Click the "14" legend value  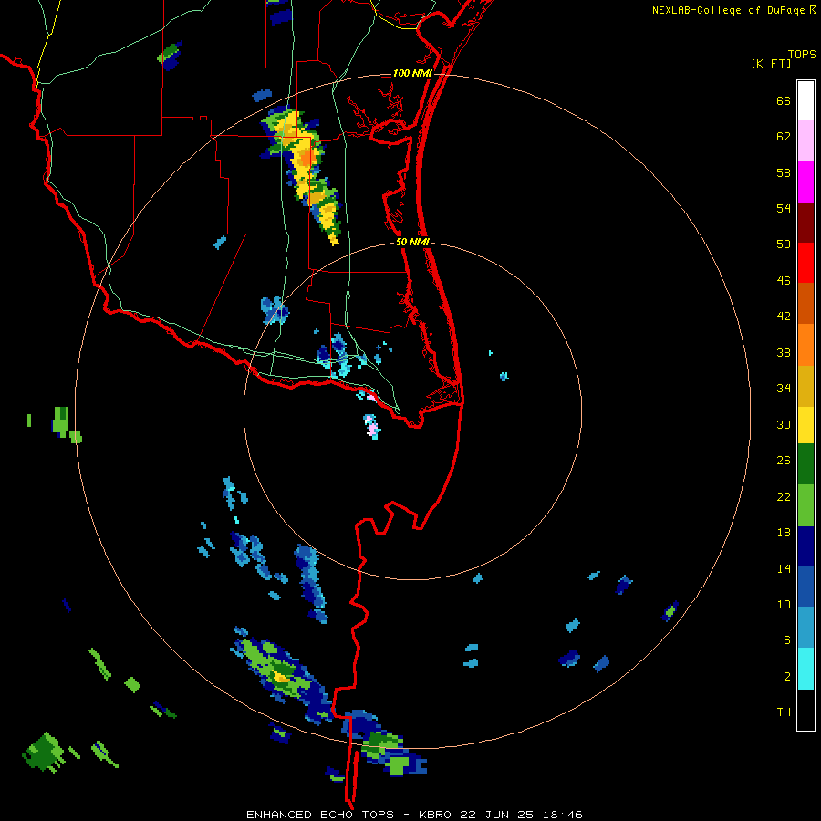click(784, 568)
